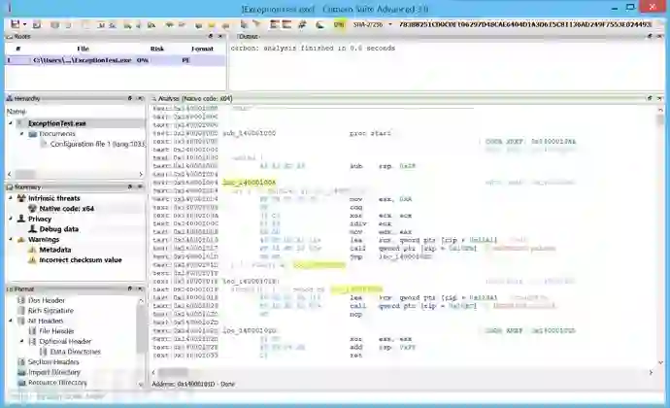The height and width of the screenshot is (408, 670).
Task: Select Incorrect checksum value warning
Action: (81, 260)
